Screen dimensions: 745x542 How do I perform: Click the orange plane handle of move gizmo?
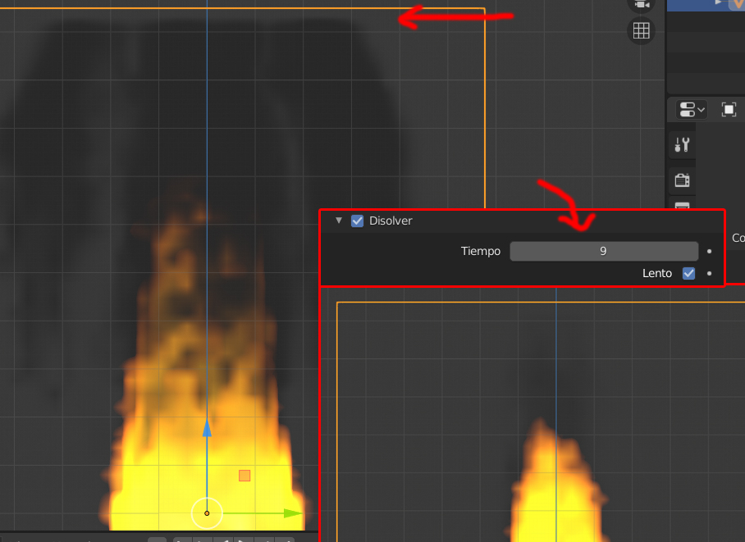click(245, 476)
